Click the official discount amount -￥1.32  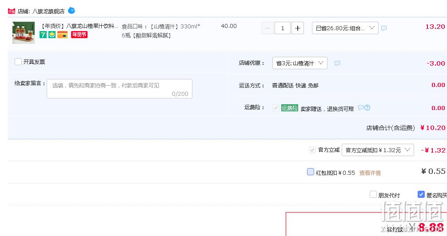tap(433, 150)
